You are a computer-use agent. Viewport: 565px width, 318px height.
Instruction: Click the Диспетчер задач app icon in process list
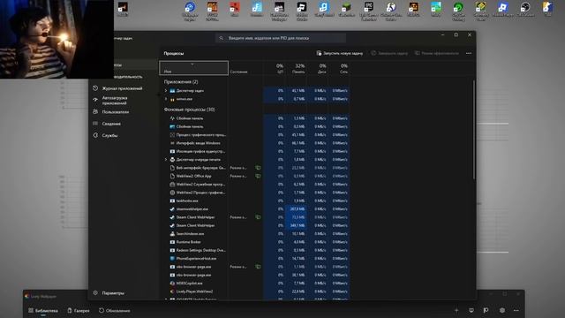point(172,90)
